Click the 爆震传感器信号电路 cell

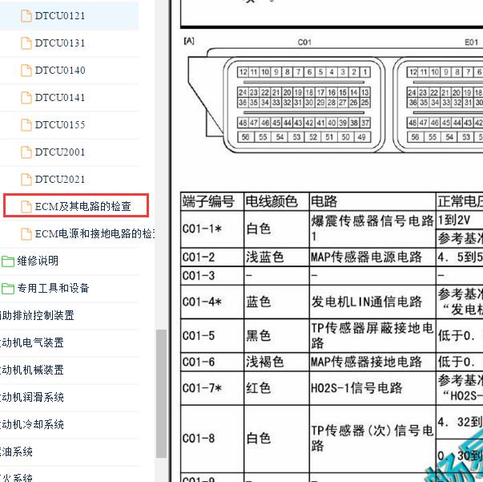(x=372, y=229)
